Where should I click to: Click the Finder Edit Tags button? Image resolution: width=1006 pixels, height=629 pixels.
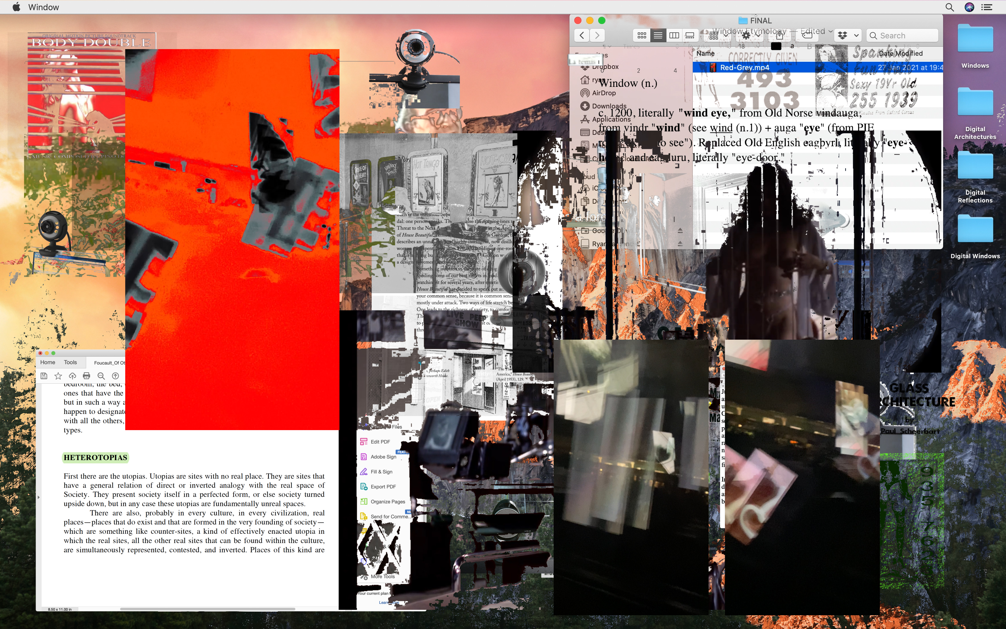[x=807, y=35]
